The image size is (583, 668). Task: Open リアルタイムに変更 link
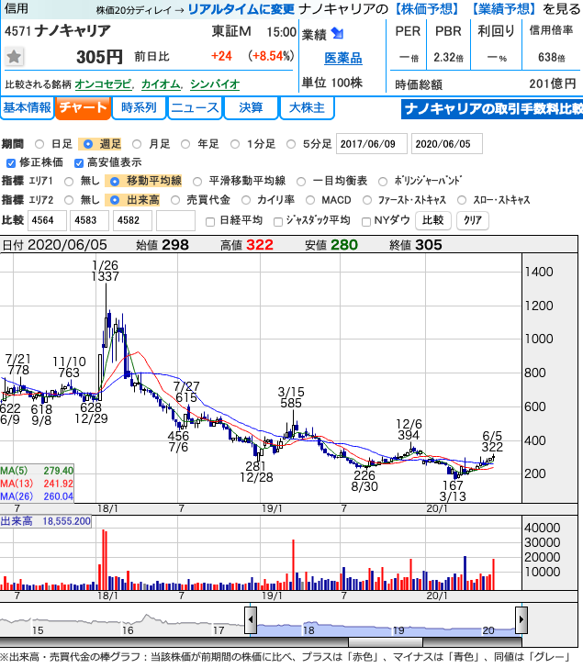coord(241,9)
